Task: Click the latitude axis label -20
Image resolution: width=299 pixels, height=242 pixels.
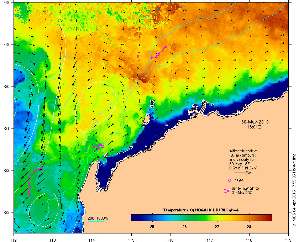Action: (x=6, y=86)
